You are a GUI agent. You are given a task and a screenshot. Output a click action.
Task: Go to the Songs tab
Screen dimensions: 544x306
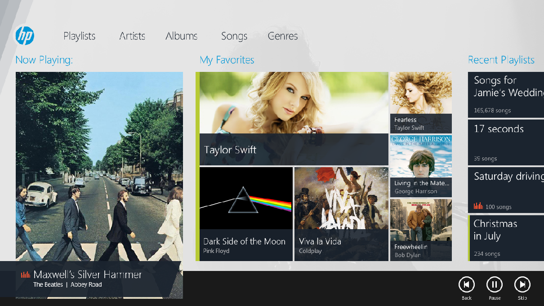234,36
